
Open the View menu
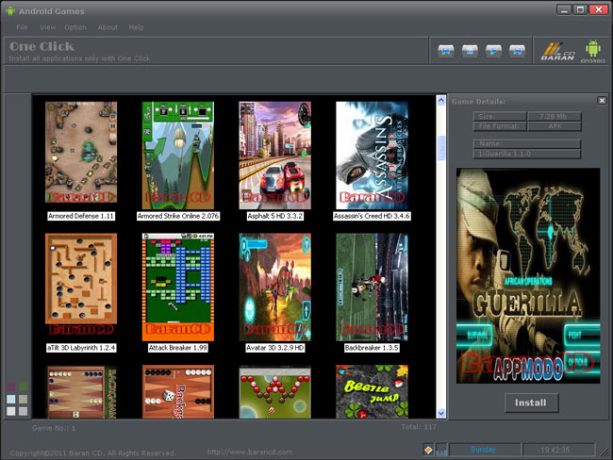(48, 27)
